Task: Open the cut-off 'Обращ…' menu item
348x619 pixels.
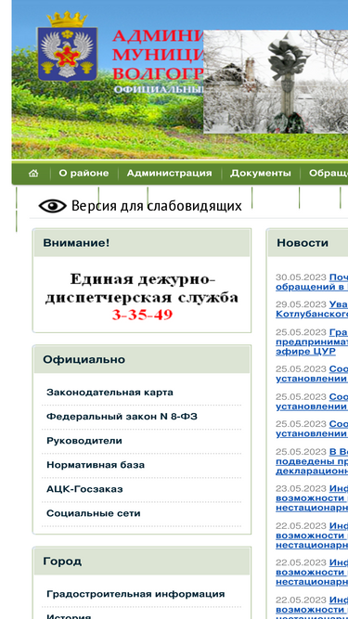Action: 329,174
